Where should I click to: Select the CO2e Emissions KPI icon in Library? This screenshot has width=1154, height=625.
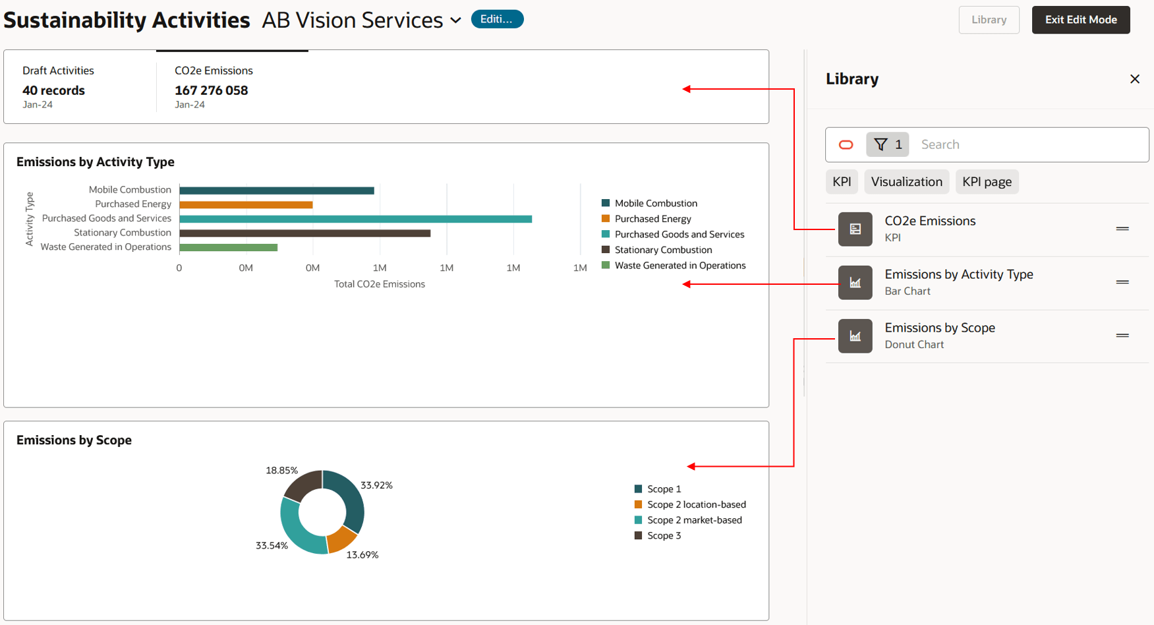pos(855,229)
